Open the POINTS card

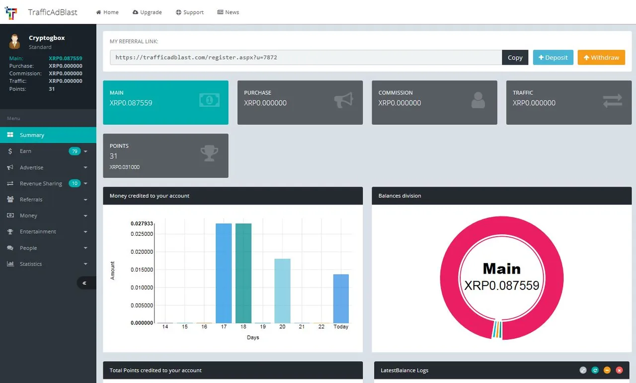(165, 156)
